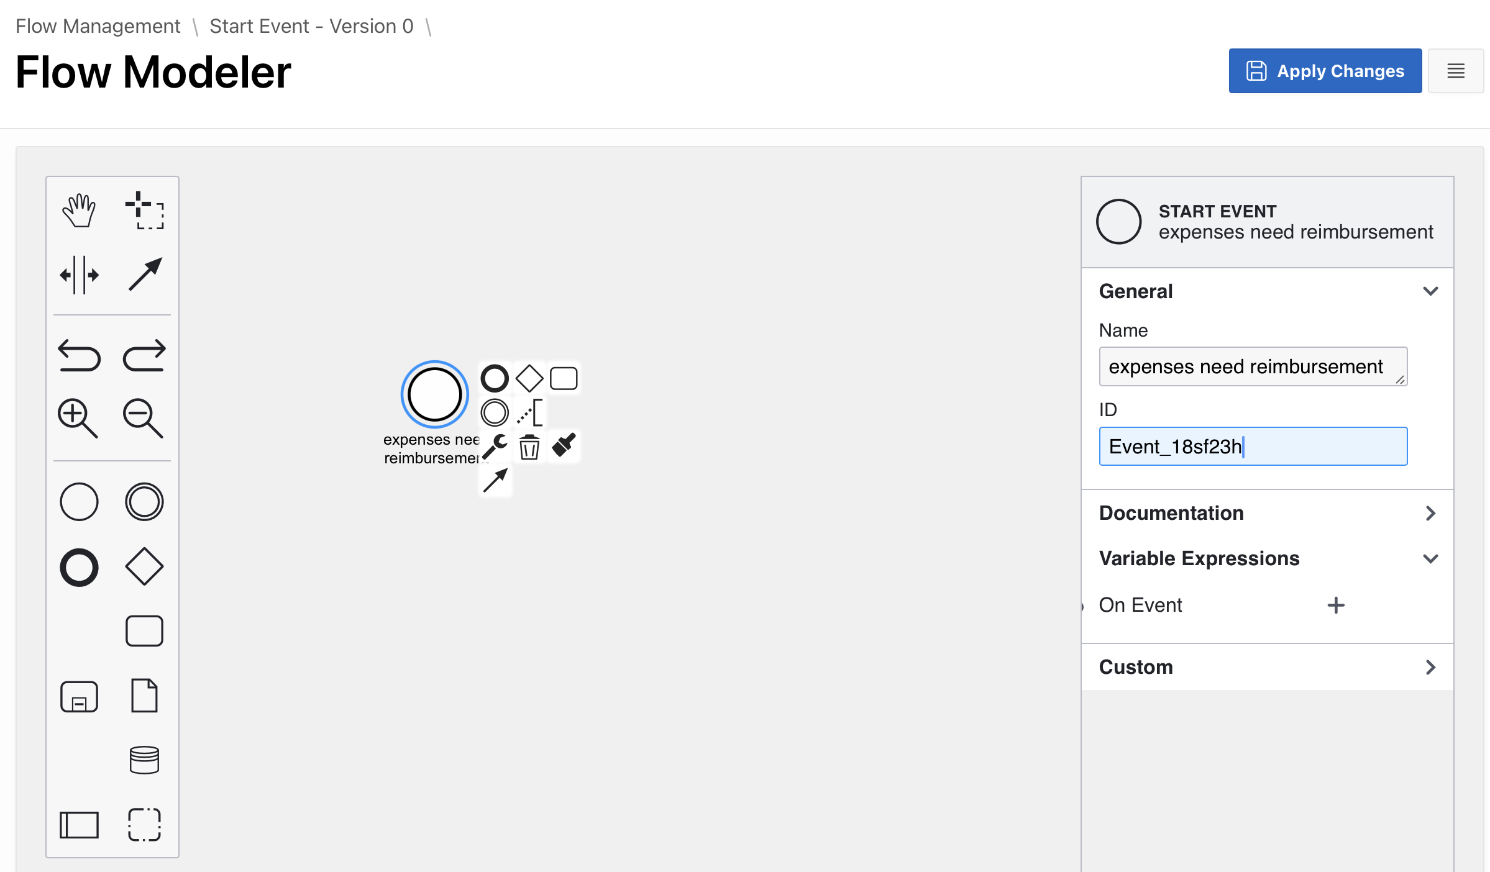The image size is (1490, 872).
Task: Zoom out using the magnifier minus icon
Action: tap(143, 418)
